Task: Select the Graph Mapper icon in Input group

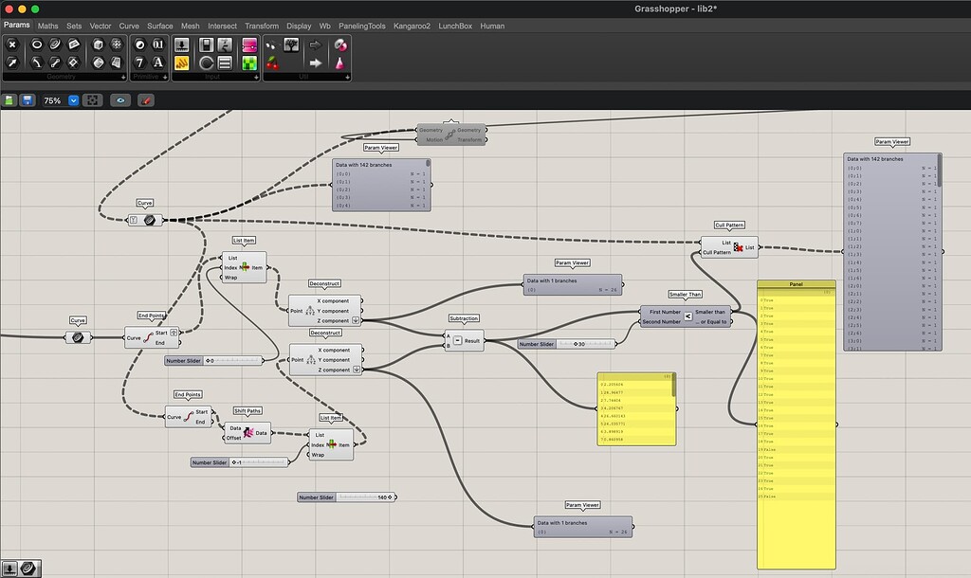Action: [180, 63]
